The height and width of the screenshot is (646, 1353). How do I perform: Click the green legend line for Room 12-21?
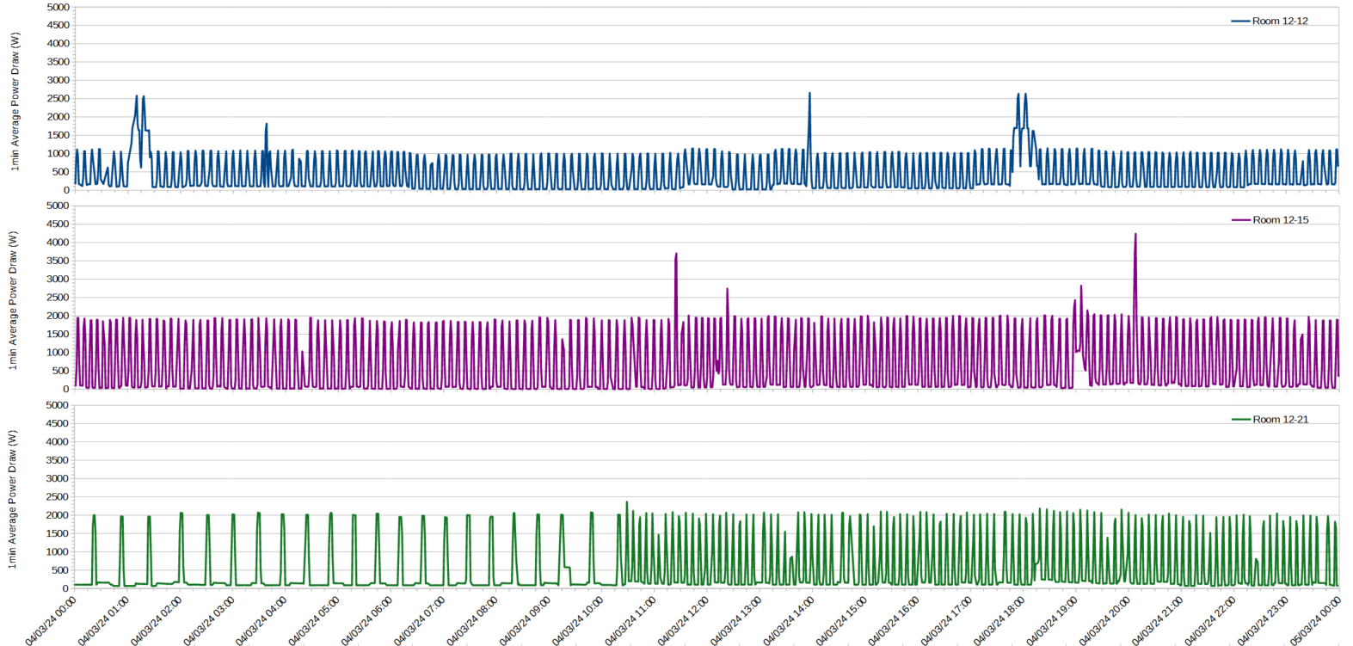coord(1240,420)
